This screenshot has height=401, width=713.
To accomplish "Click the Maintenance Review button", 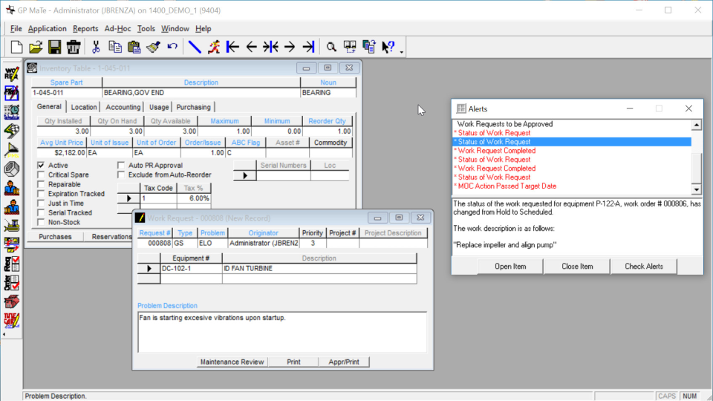I will (232, 362).
